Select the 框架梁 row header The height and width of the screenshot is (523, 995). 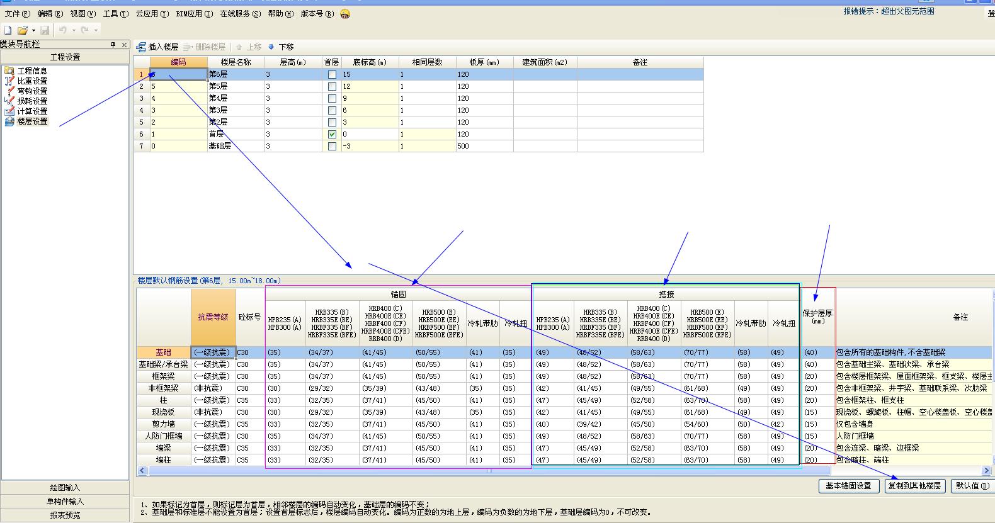164,376
